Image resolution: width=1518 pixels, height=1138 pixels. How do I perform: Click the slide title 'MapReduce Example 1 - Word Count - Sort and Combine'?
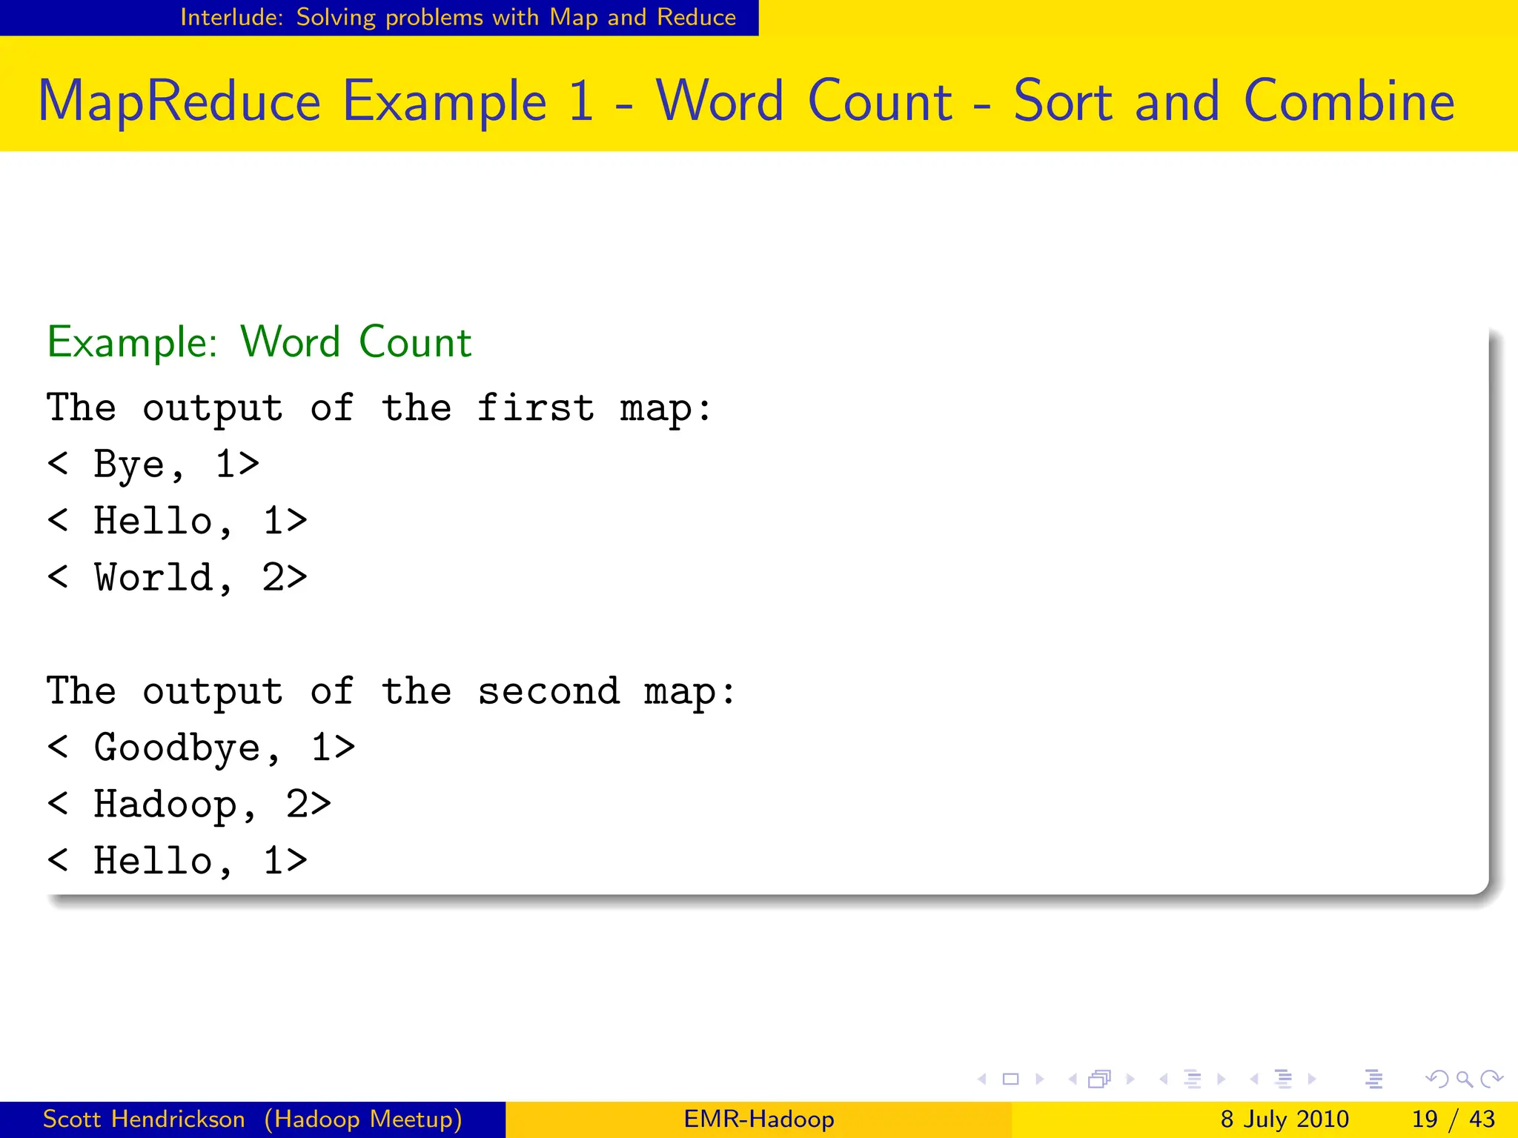click(746, 102)
